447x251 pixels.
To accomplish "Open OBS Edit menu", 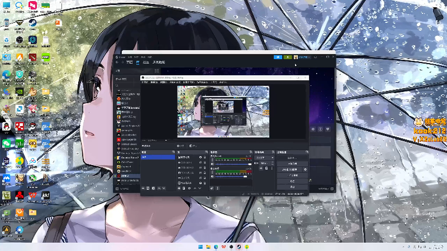I will 154,82.
